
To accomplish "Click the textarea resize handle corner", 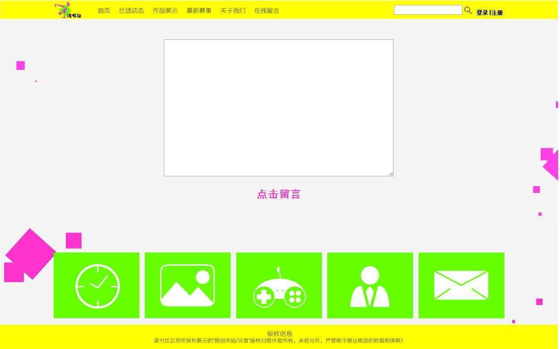I will coord(391,174).
